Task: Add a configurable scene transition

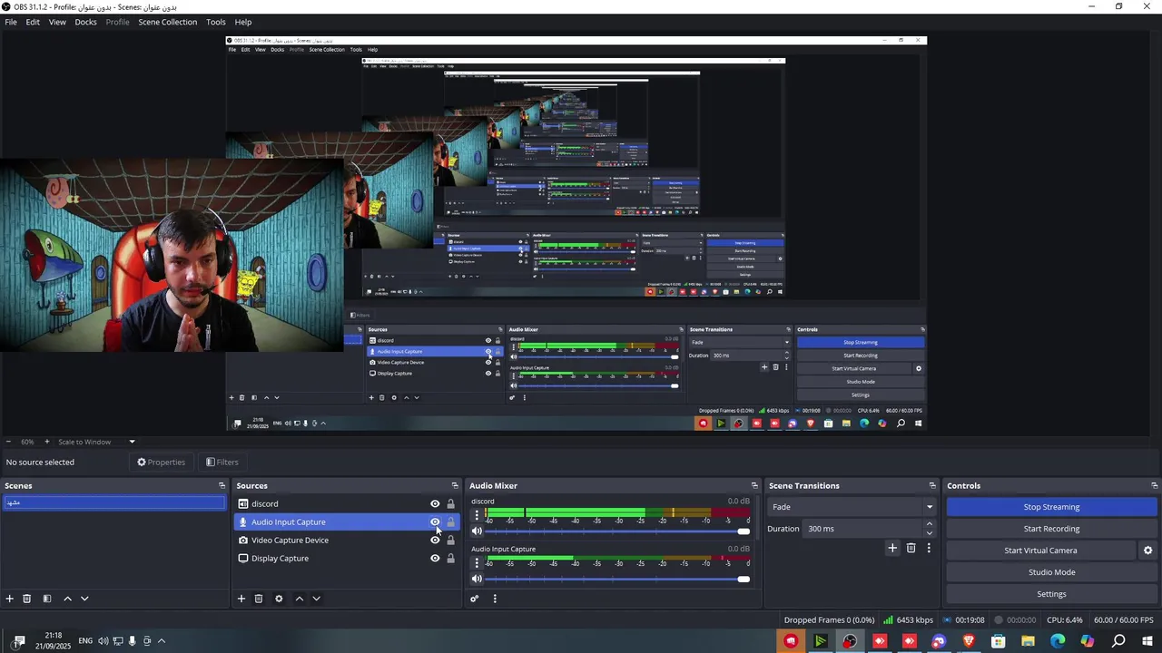Action: click(x=892, y=548)
